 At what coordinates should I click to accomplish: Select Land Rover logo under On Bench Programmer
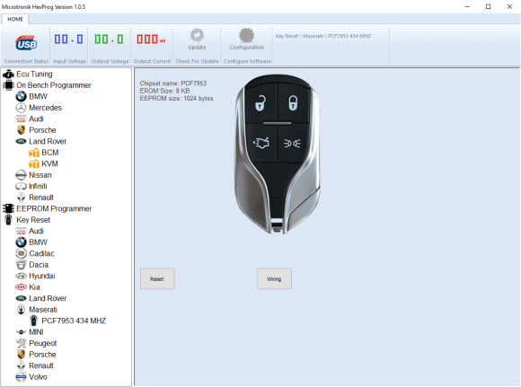[x=21, y=141]
